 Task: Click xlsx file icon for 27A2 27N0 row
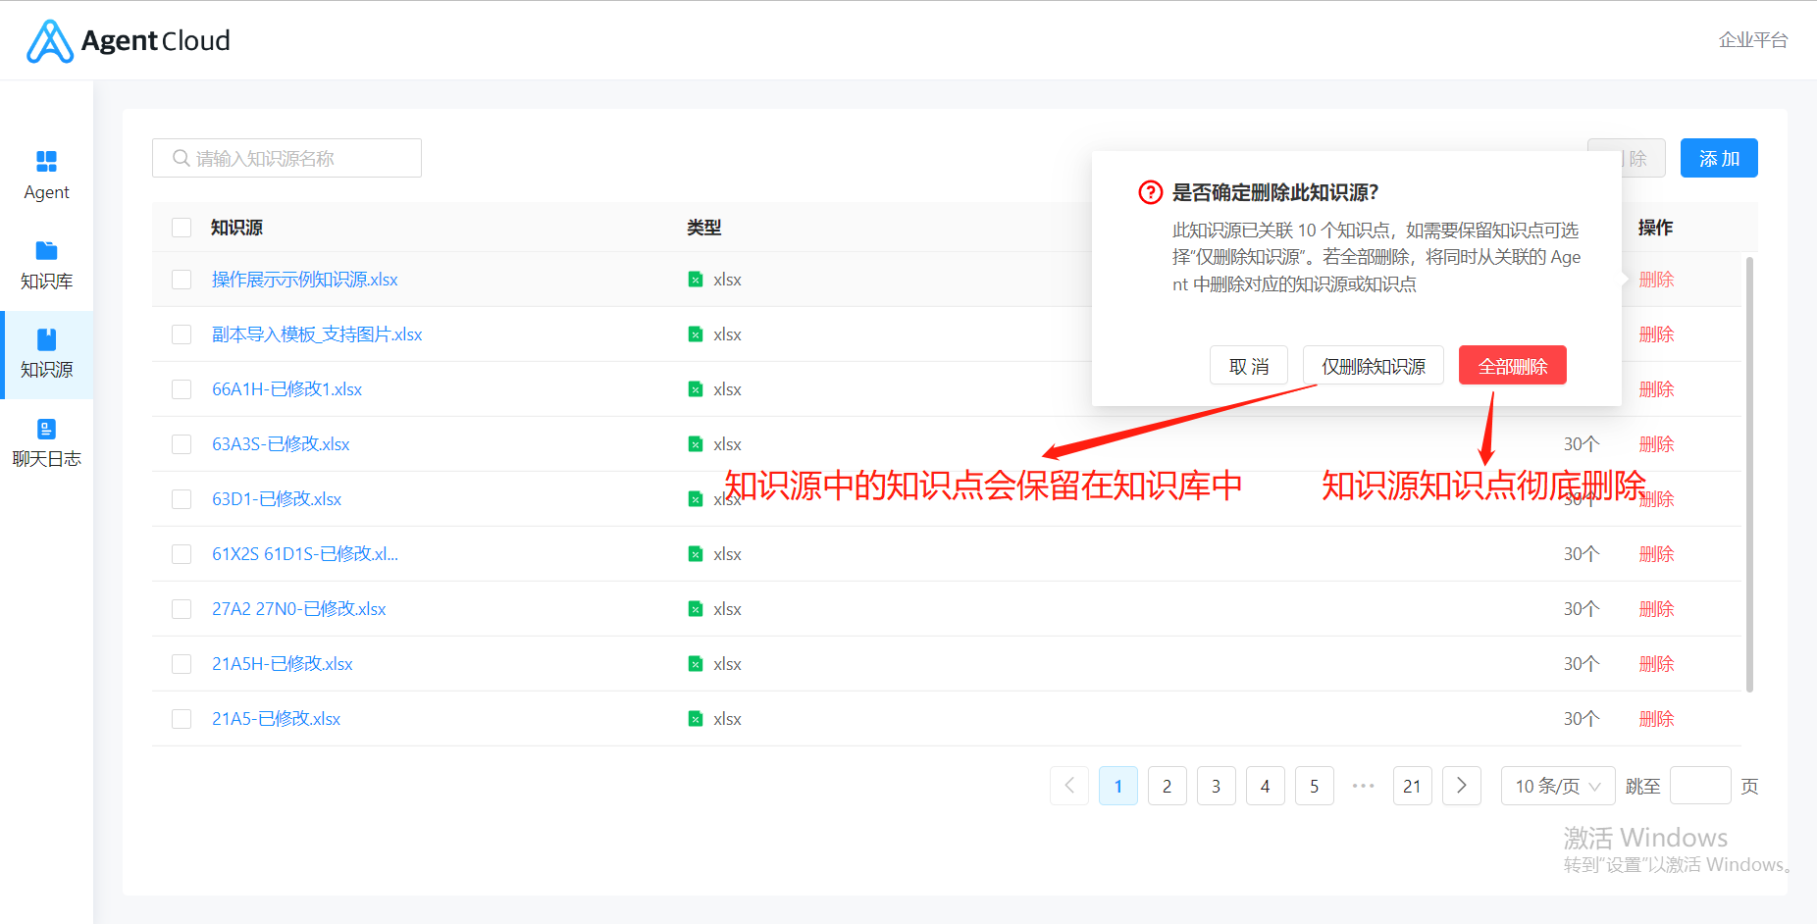pyautogui.click(x=696, y=609)
